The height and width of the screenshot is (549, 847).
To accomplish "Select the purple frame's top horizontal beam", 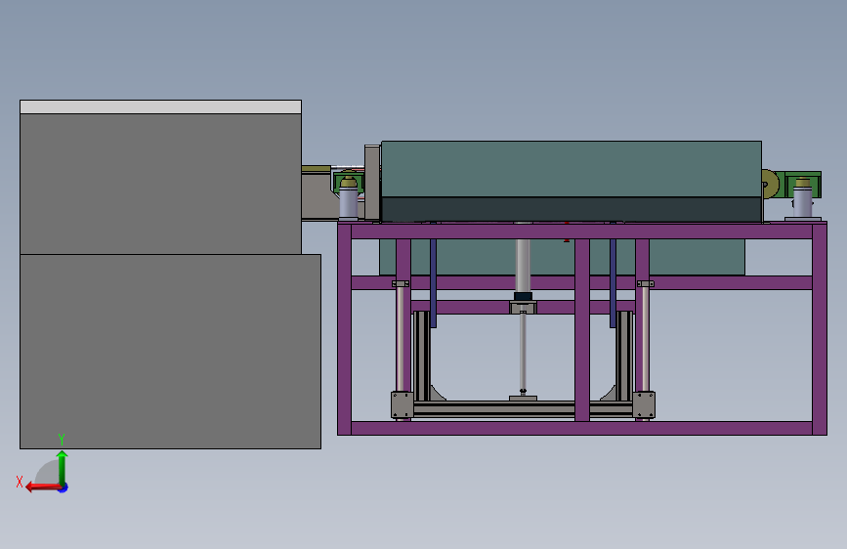I will pos(582,232).
